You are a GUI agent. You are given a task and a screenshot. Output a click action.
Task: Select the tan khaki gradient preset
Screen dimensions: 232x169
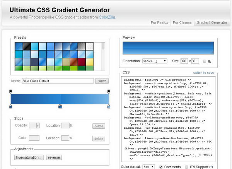66,62
